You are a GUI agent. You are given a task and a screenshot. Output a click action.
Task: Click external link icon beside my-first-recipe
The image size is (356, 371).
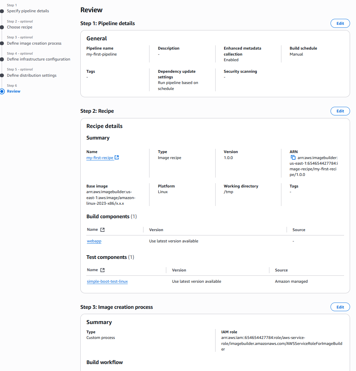click(x=117, y=158)
